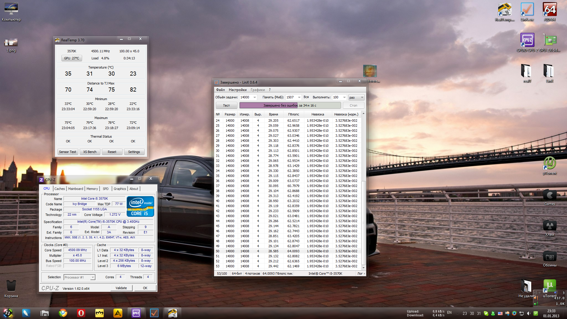Open the 1.png file on desktop
Screen dimensions: 567x319
click(11, 45)
